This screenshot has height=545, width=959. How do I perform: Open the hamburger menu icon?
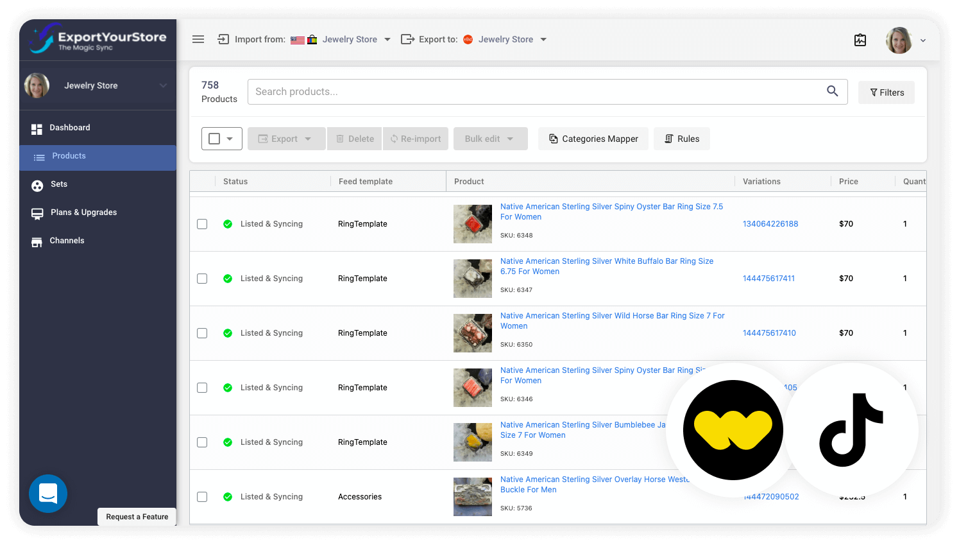(x=198, y=39)
